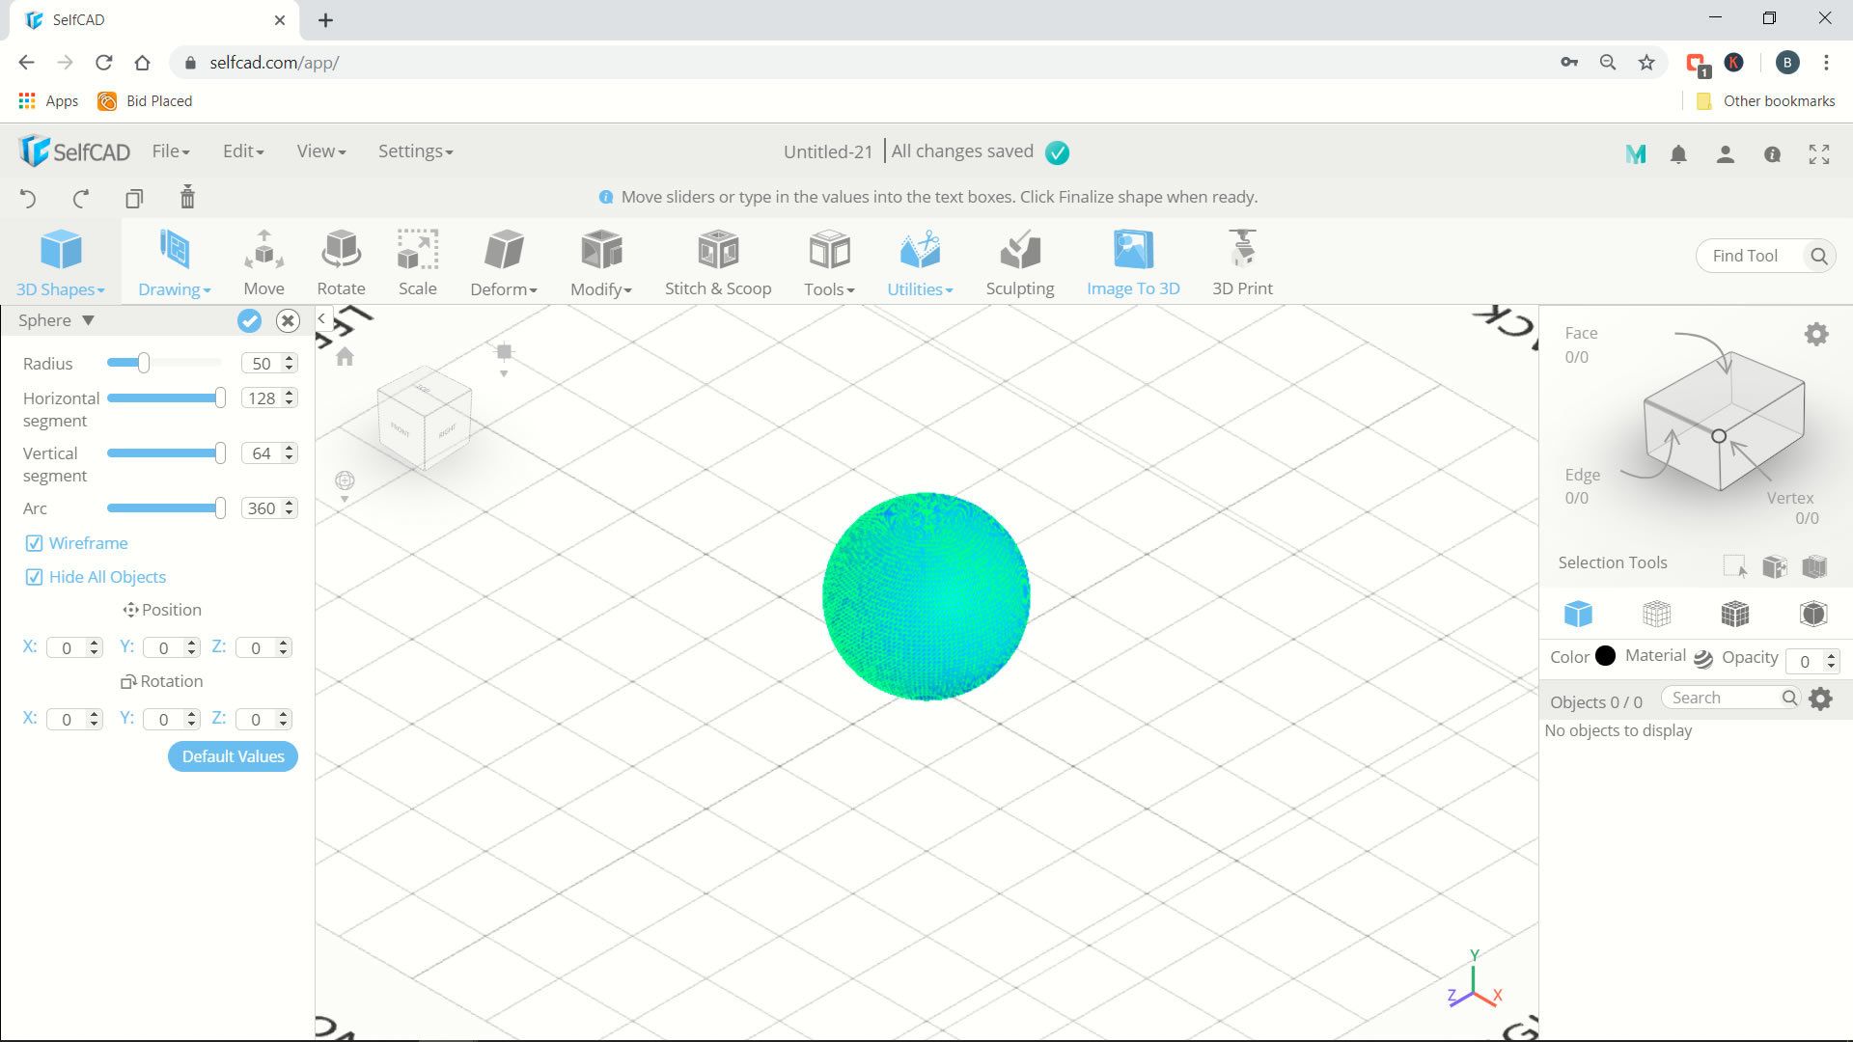Image resolution: width=1853 pixels, height=1042 pixels.
Task: Click the Default Values button
Action: pos(233,756)
